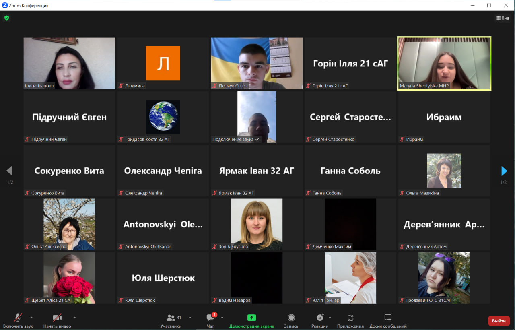This screenshot has width=515, height=330.
Task: Toggle microphone with Включить звук
Action: [x=18, y=321]
